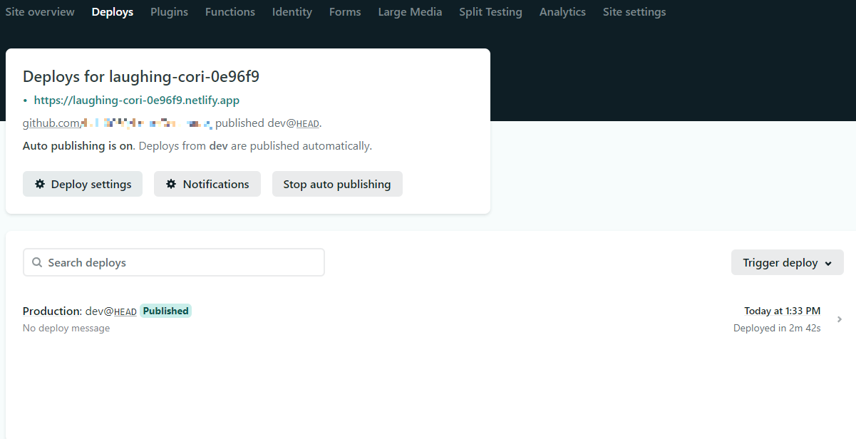
Task: Open Deploy settings
Action: point(83,184)
